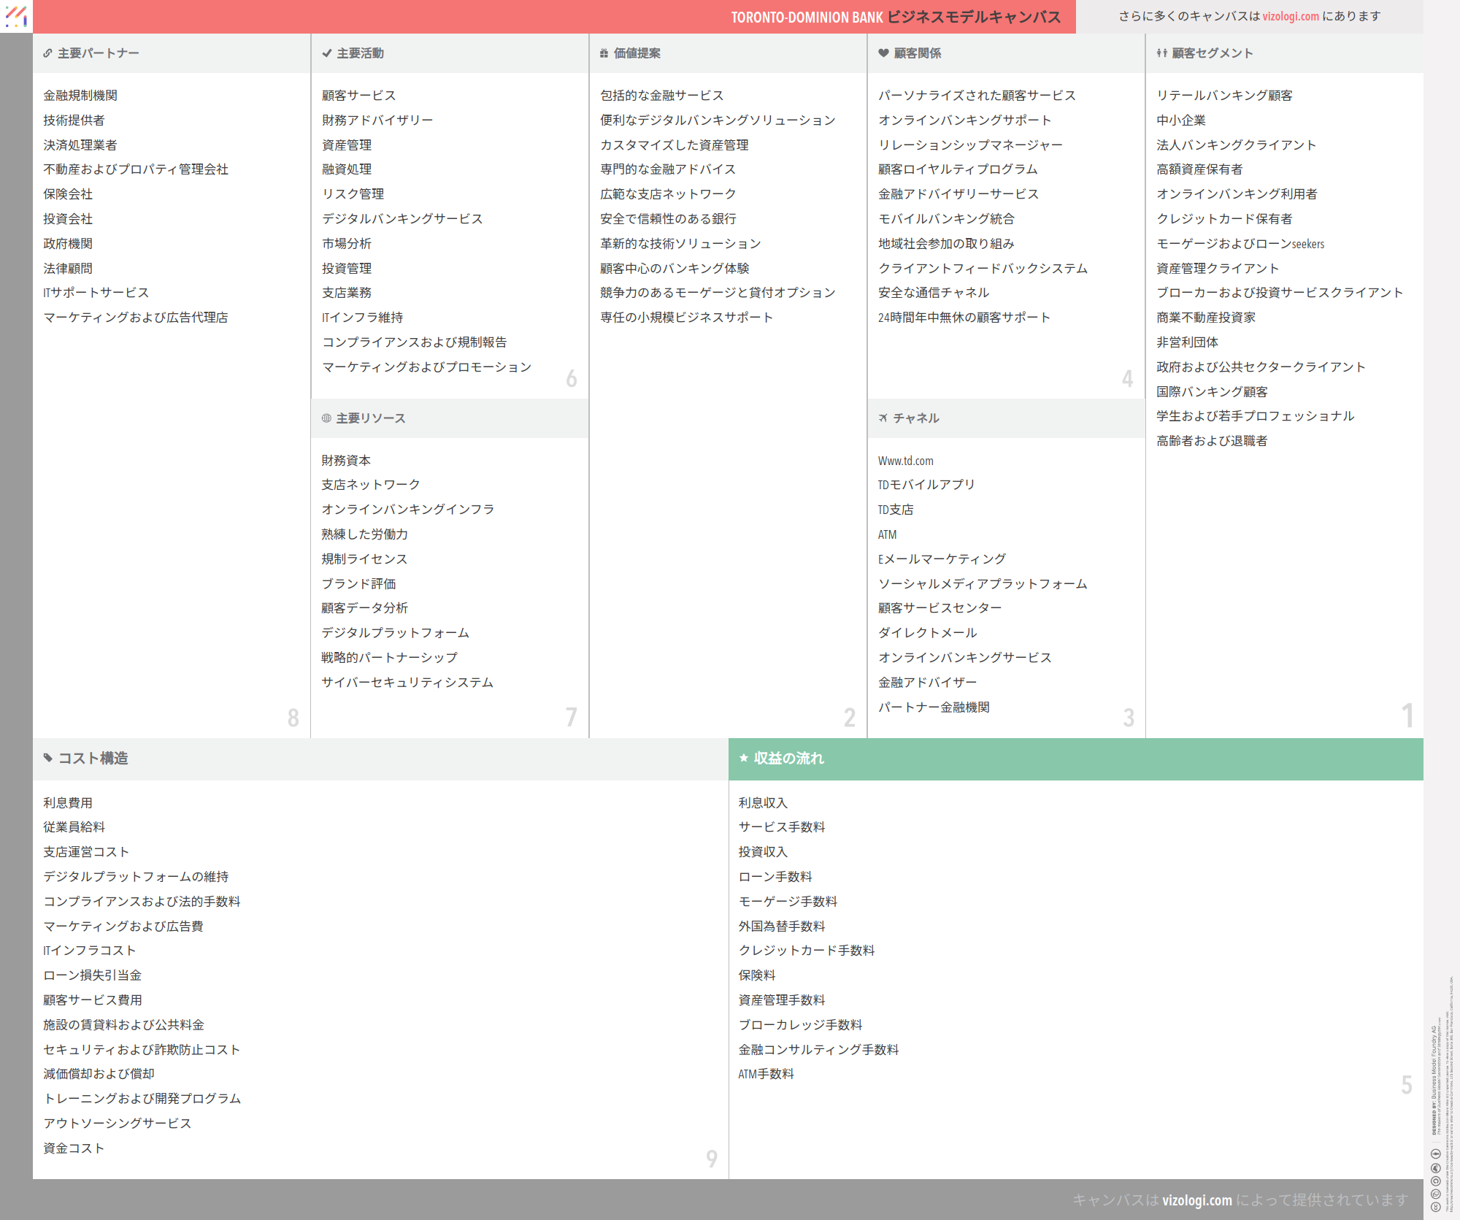1460x1220 pixels.
Task: Click the people icon beside 顧客セグメント
Action: (x=1161, y=53)
